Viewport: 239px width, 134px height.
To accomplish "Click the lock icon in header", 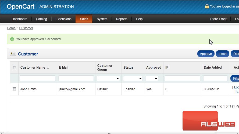I will [207, 6].
